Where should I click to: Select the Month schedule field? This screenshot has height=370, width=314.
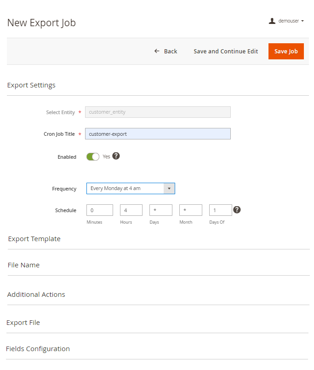(x=191, y=210)
